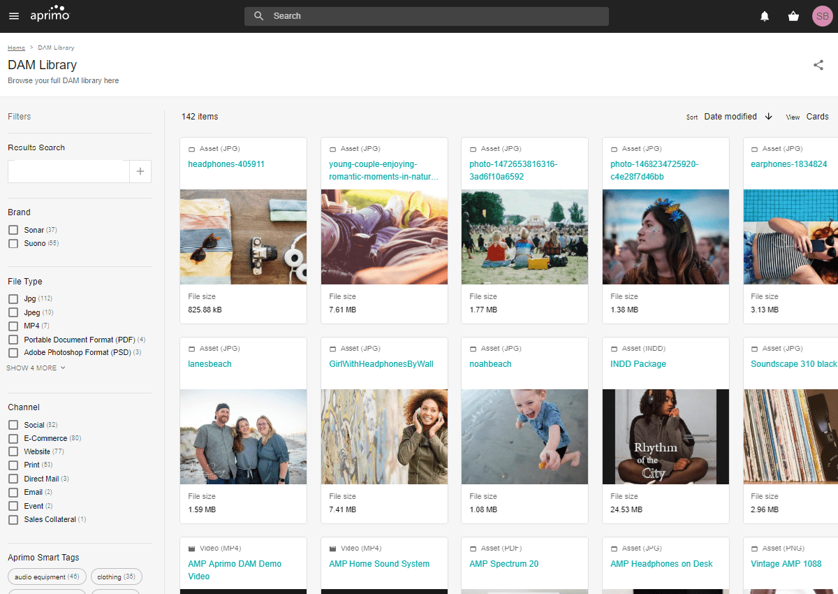Viewport: 838px width, 594px height.
Task: Click the plus icon in Results Search
Action: 140,171
